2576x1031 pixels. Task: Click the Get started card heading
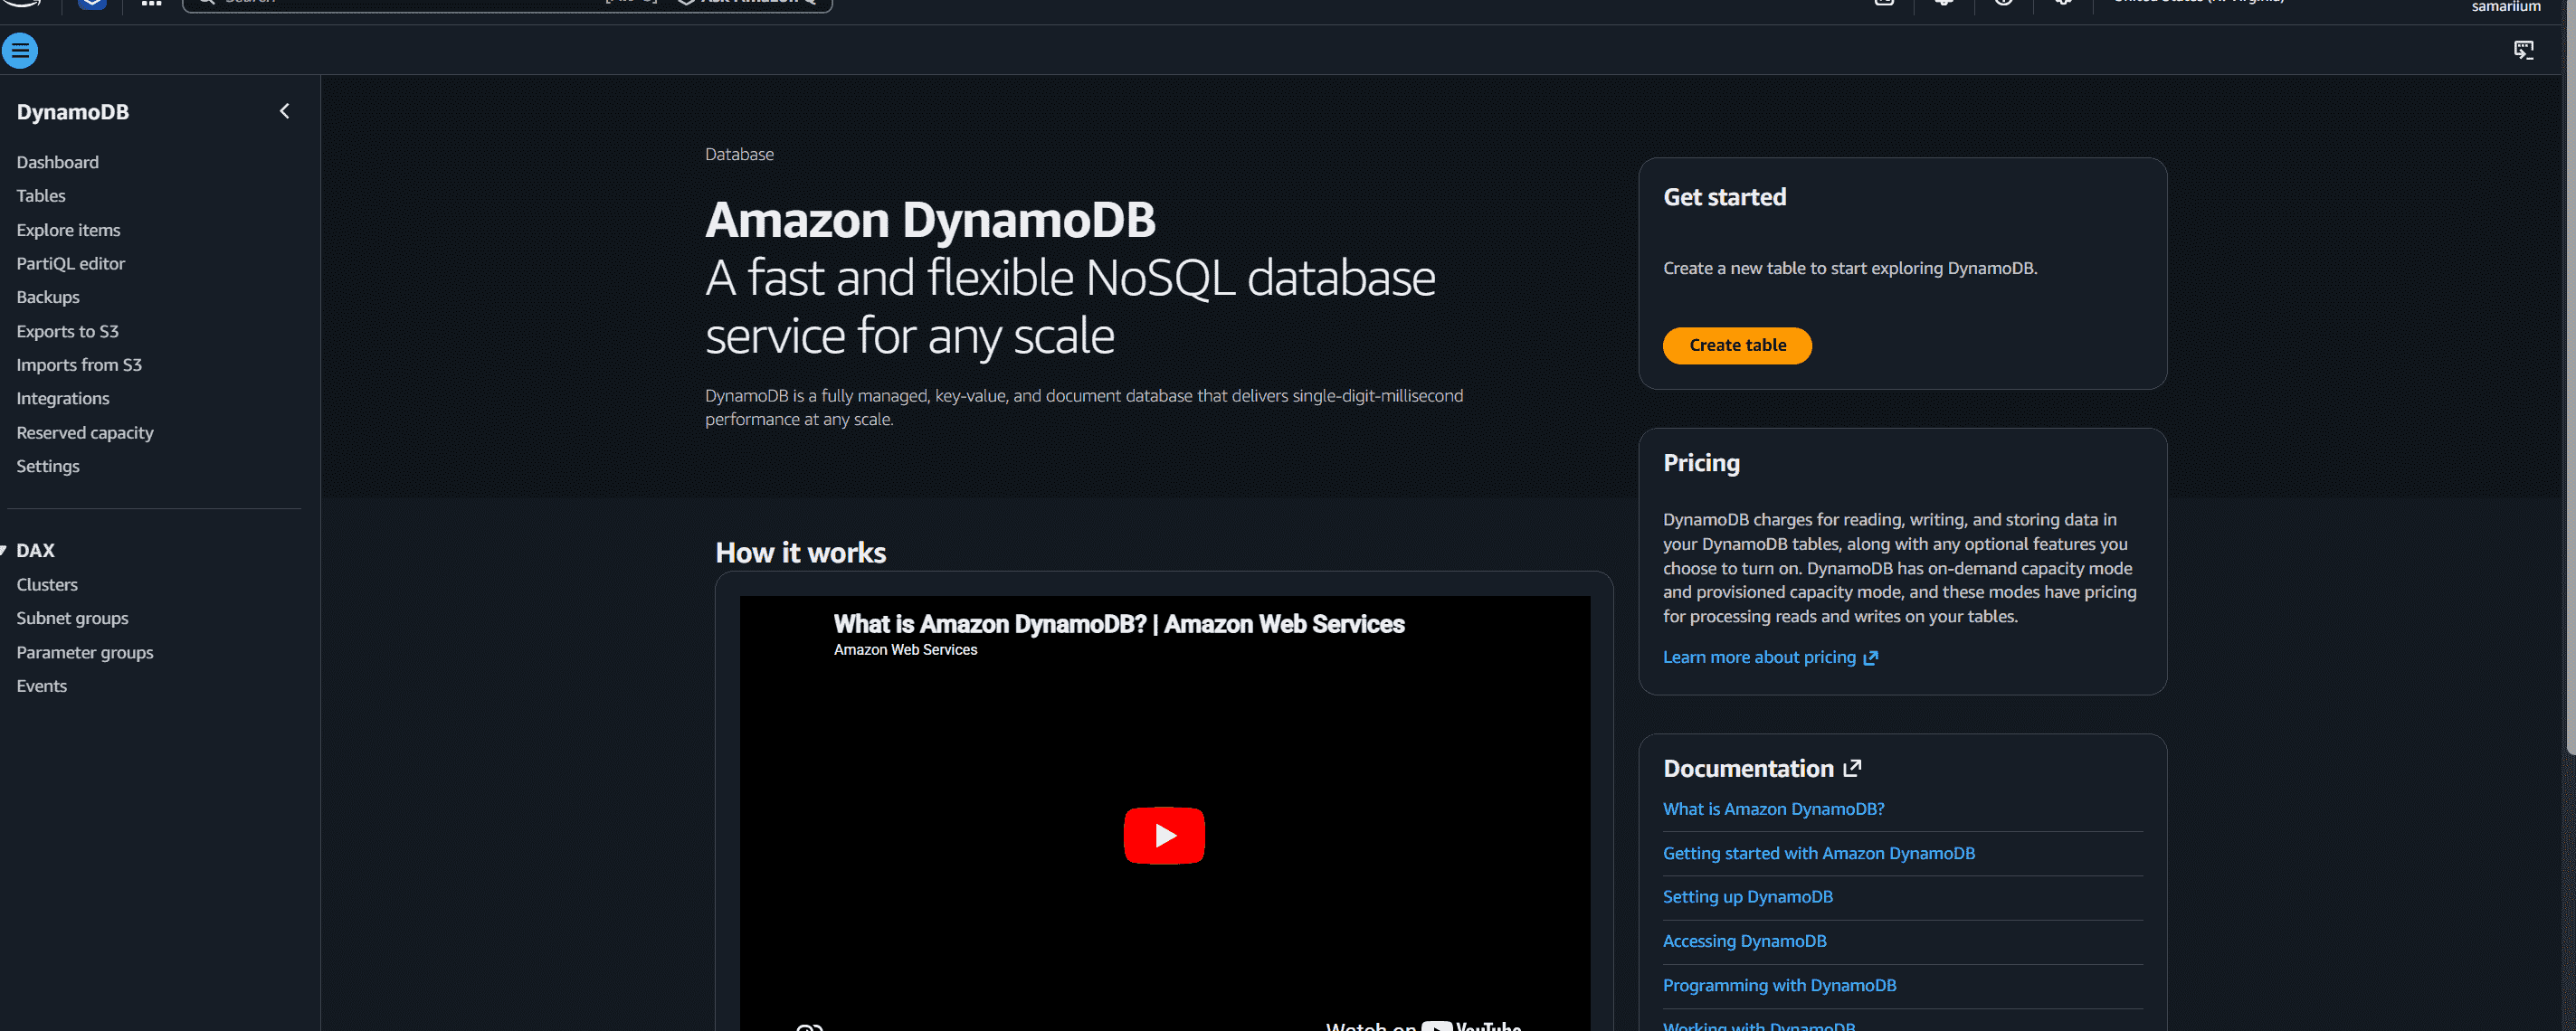[1724, 197]
